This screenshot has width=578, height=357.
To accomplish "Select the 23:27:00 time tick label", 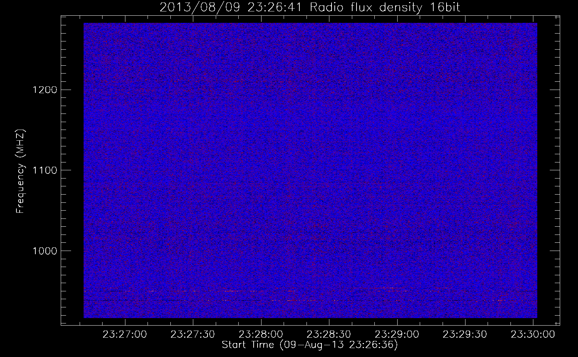I will (125, 335).
